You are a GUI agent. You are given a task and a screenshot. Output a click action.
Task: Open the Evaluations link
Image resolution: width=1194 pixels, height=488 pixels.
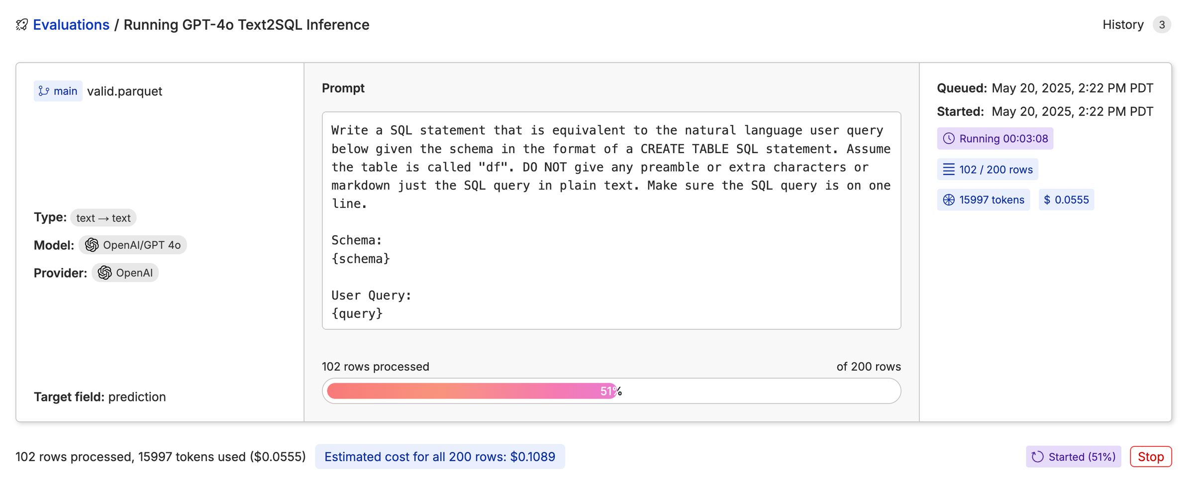pos(71,24)
